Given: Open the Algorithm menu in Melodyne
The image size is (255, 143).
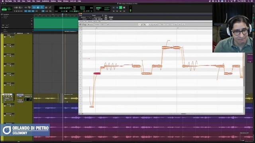Looking at the screenshot, I should tap(90, 21).
